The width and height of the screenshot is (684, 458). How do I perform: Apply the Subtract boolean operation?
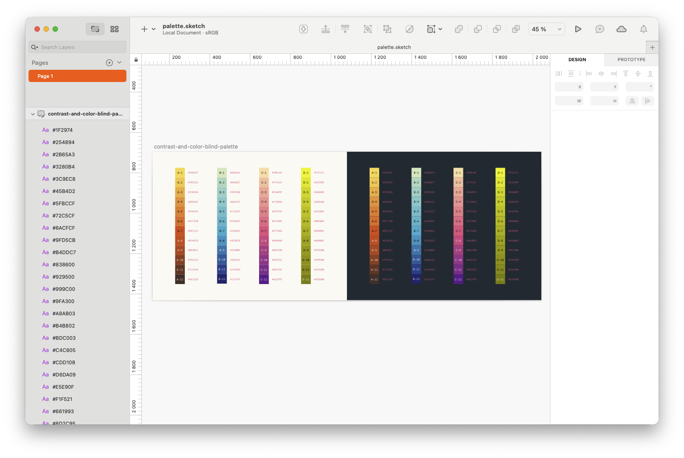click(478, 29)
